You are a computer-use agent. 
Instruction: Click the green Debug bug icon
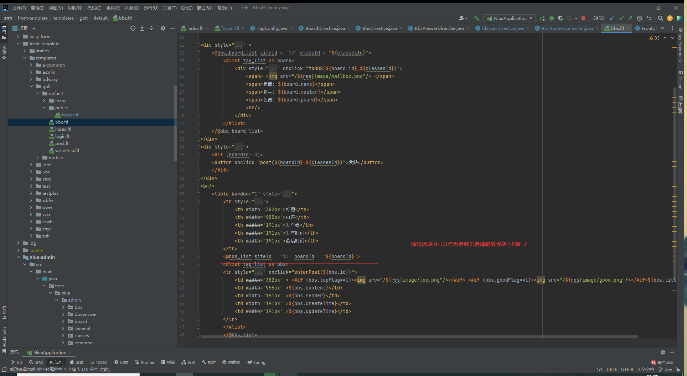click(x=552, y=18)
